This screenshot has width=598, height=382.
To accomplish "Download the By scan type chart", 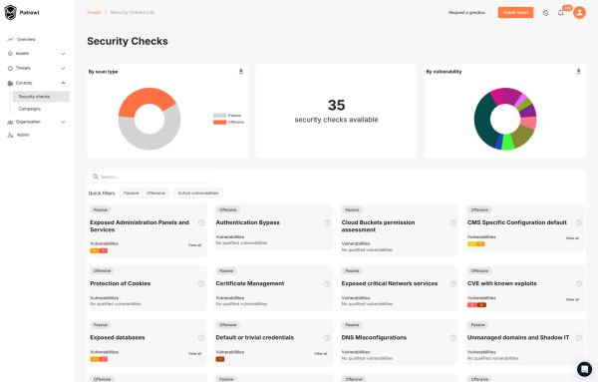I will pyautogui.click(x=240, y=72).
